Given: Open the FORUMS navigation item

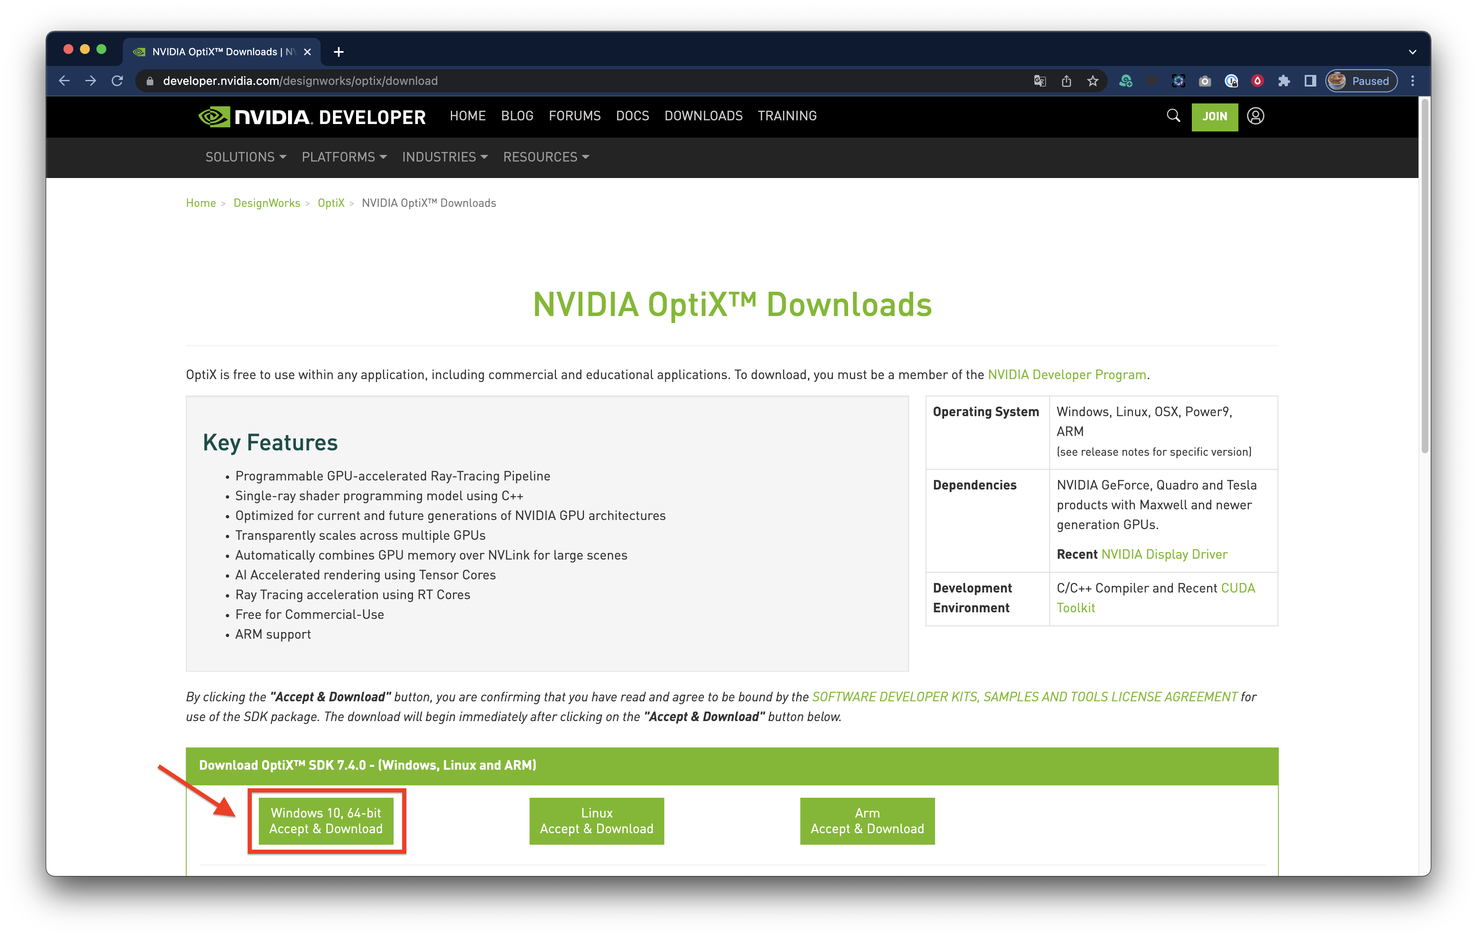Looking at the screenshot, I should [x=574, y=116].
